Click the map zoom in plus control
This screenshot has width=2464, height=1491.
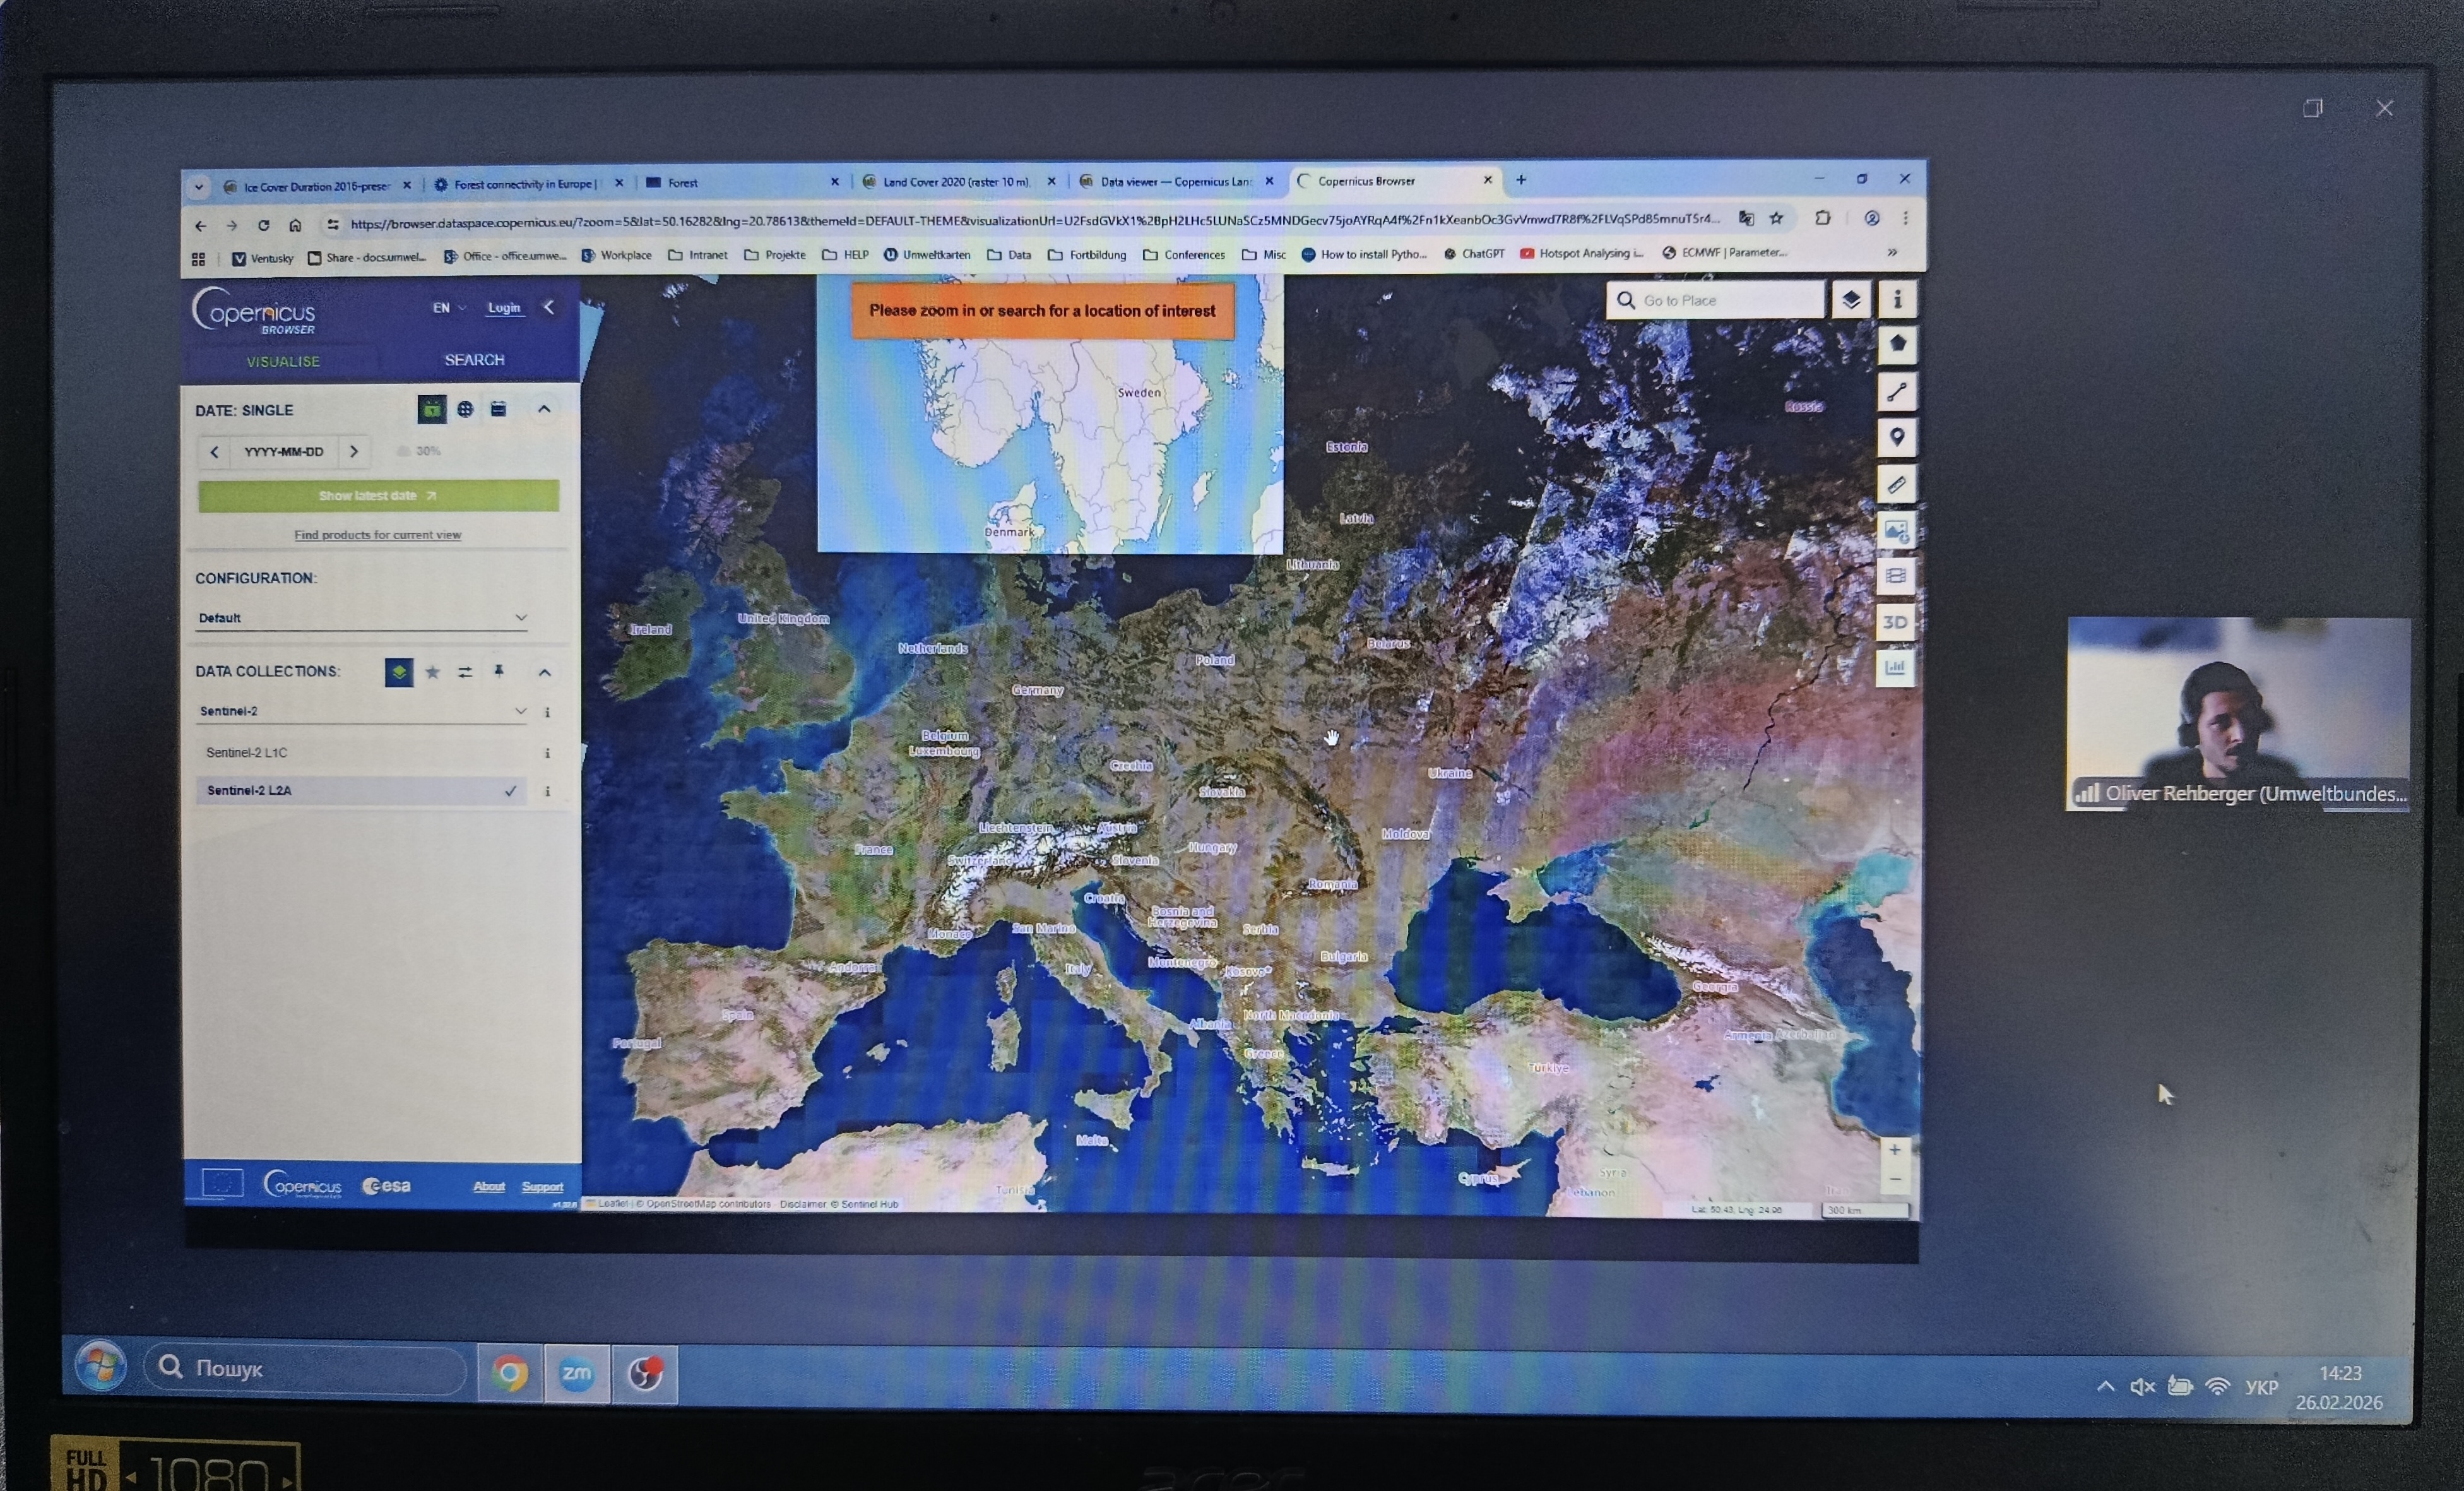(1894, 1150)
